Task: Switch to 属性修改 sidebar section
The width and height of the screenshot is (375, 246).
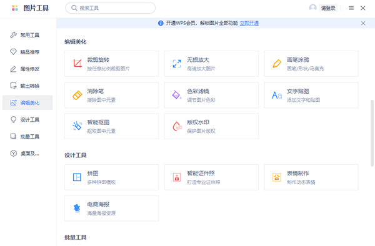Action: pos(27,69)
